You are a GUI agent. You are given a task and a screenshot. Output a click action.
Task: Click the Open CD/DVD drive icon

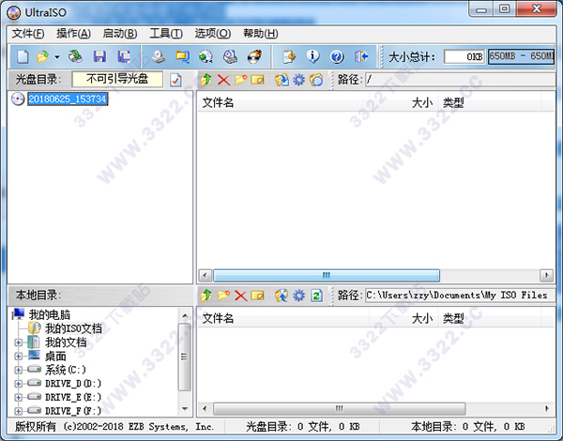(75, 56)
